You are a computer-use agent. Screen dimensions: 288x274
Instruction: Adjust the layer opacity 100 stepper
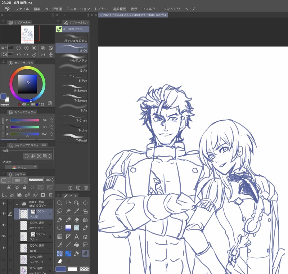(x=53, y=180)
